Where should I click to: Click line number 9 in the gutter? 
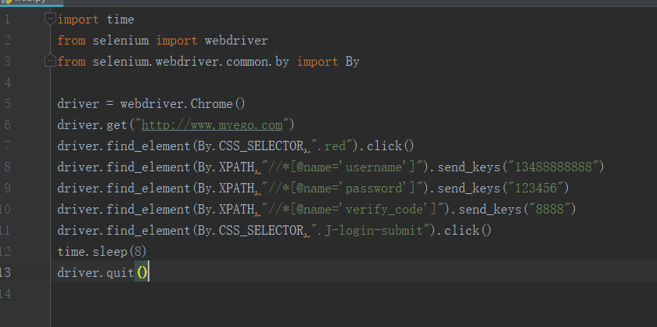click(x=7, y=188)
